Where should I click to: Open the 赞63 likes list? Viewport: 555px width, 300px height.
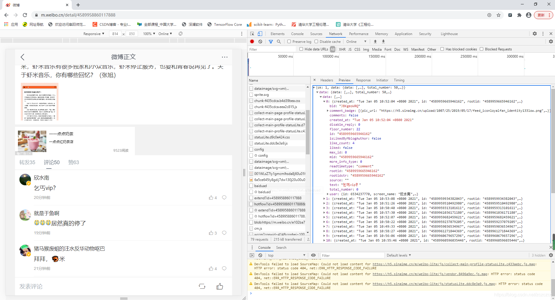point(73,162)
